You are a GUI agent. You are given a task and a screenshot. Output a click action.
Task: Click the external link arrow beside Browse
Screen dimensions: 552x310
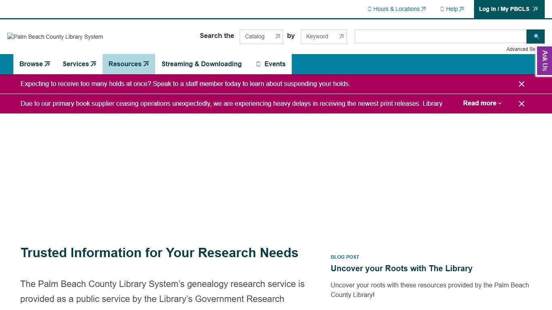click(47, 63)
